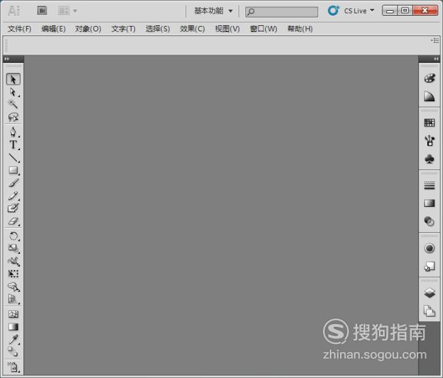This screenshot has width=443, height=378.
Task: Open the control panel options menu
Action: click(436, 41)
